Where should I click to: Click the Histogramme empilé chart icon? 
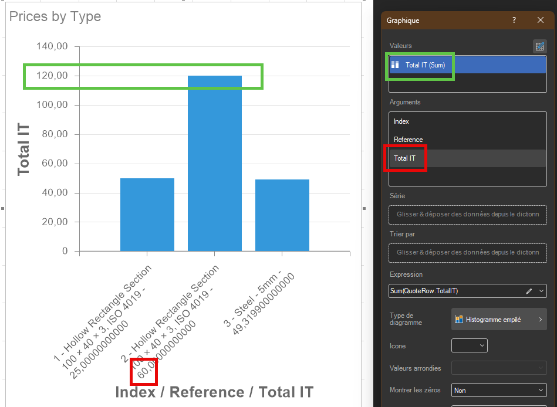point(459,320)
